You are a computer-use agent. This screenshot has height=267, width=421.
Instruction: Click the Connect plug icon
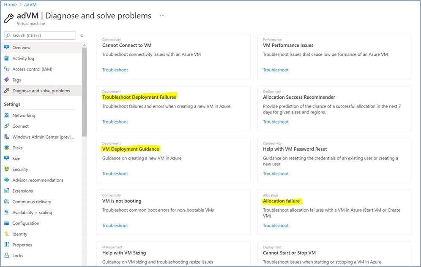[7, 126]
